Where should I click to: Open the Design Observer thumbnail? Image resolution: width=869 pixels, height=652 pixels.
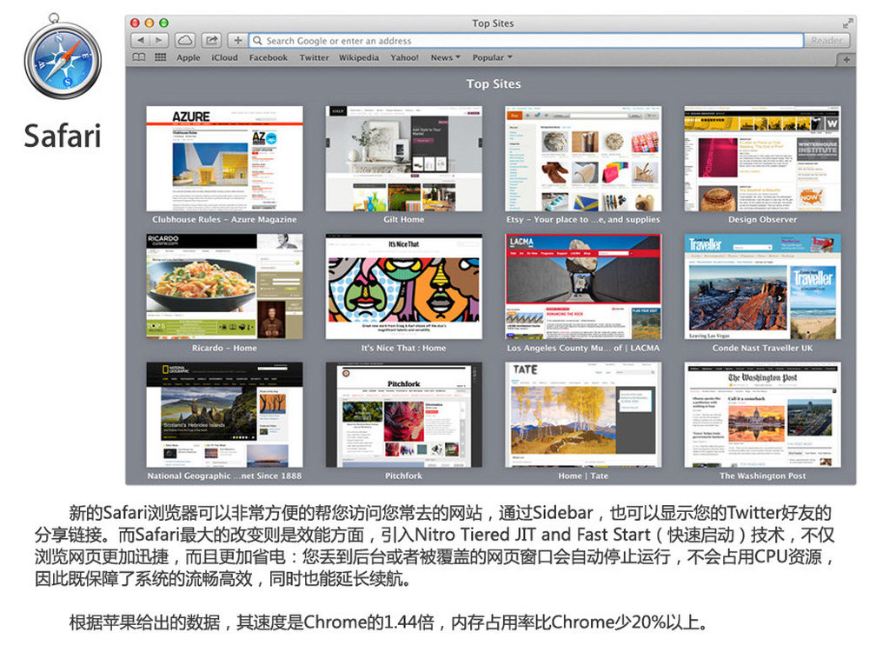pyautogui.click(x=763, y=158)
